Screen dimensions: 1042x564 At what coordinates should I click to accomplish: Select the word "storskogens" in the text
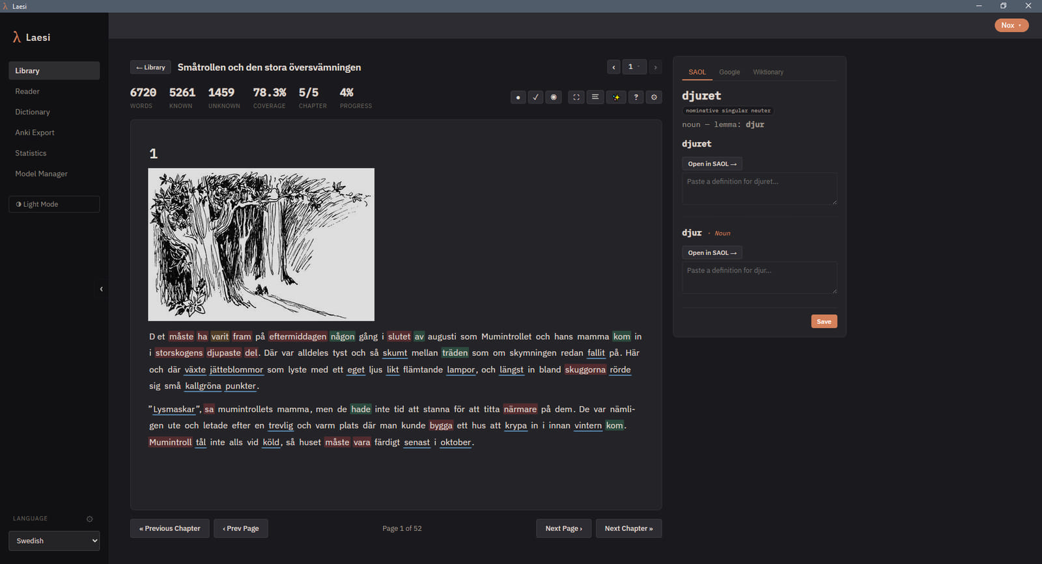click(179, 353)
